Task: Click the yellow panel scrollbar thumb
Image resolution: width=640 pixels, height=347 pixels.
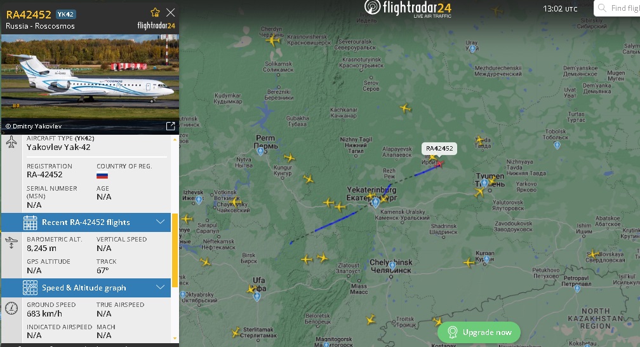Action: 175,250
